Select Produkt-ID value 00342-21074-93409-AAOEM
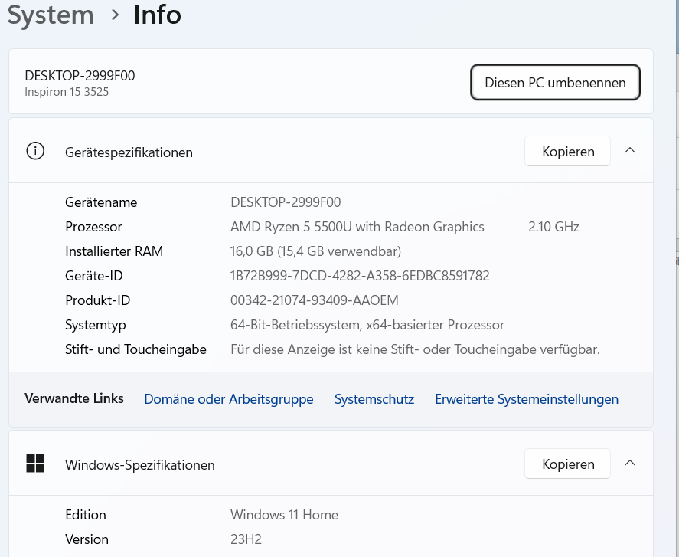The width and height of the screenshot is (679, 557). [315, 300]
